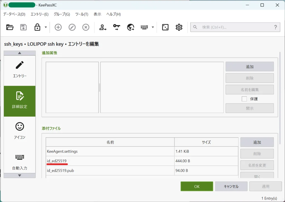Image resolution: width=285 pixels, height=202 pixels.
Task: Expand the lock database dropdown arrow
Action: coord(46,27)
